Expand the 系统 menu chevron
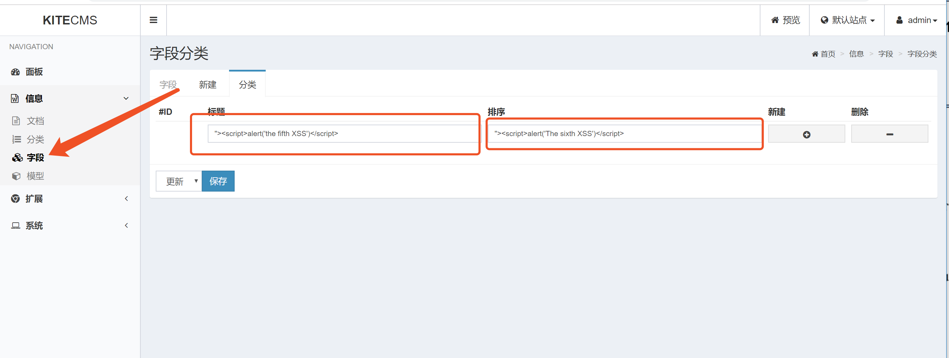The width and height of the screenshot is (949, 358). pyautogui.click(x=126, y=225)
